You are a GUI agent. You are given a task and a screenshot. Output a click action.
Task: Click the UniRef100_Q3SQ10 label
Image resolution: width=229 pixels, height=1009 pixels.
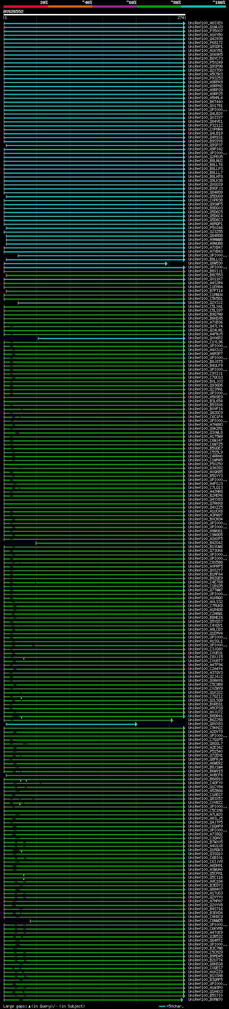[x=205, y=854]
